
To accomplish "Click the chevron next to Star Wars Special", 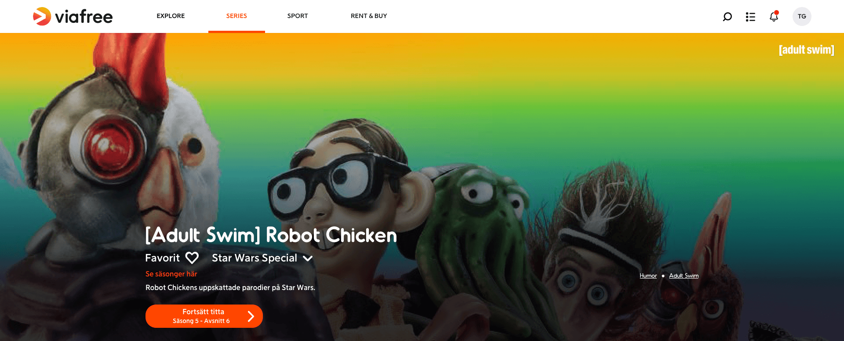I will click(x=308, y=258).
